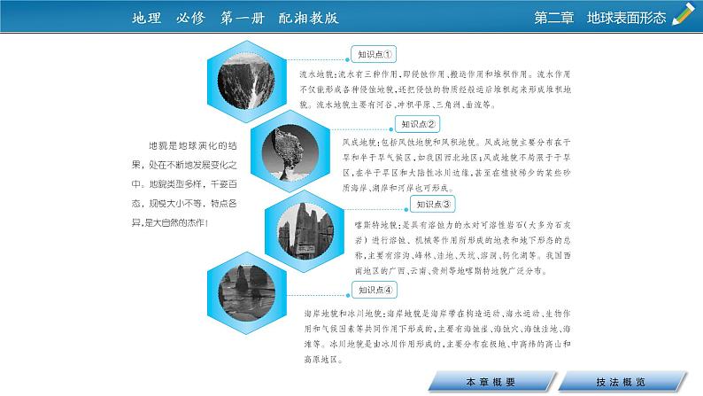Click chapter heading 第二章 地球表面形态

pos(600,18)
